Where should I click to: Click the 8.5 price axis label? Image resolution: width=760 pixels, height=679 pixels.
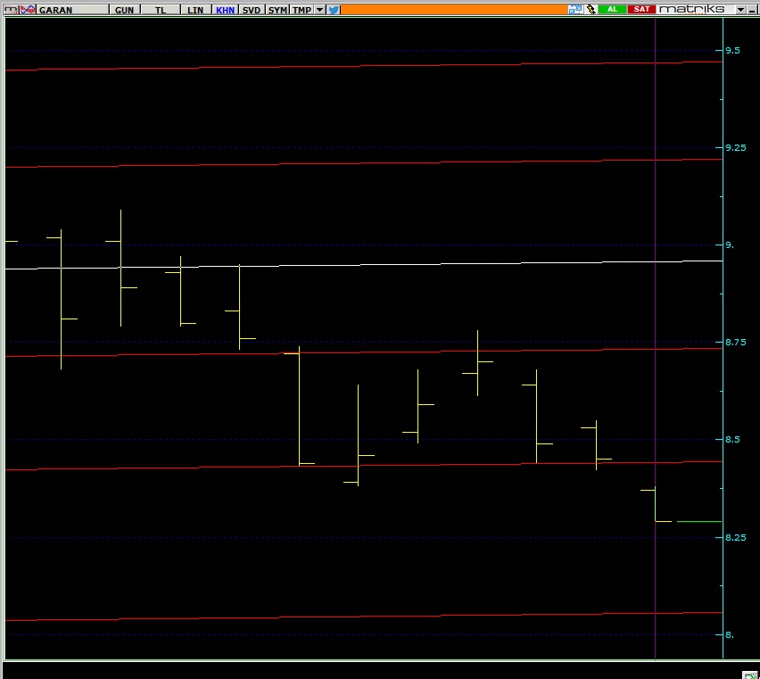pyautogui.click(x=732, y=440)
